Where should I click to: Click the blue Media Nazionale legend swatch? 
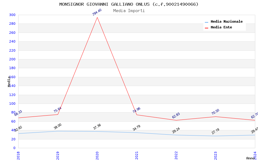206,22
